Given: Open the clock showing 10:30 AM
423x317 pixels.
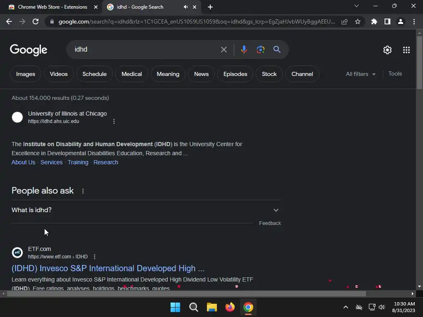Looking at the screenshot, I should [x=404, y=307].
